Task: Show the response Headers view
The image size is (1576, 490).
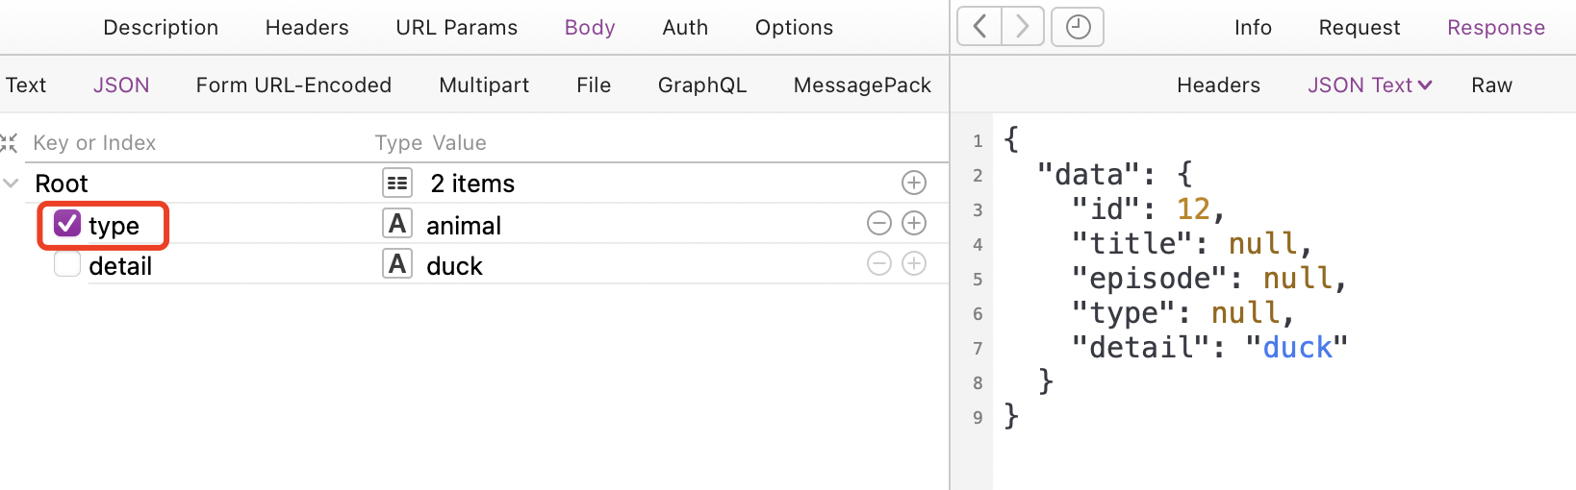Action: tap(1218, 85)
